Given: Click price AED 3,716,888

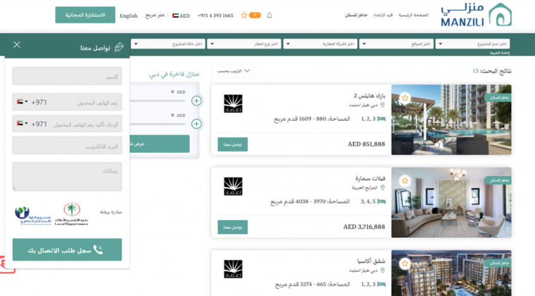Looking at the screenshot, I should point(364,227).
